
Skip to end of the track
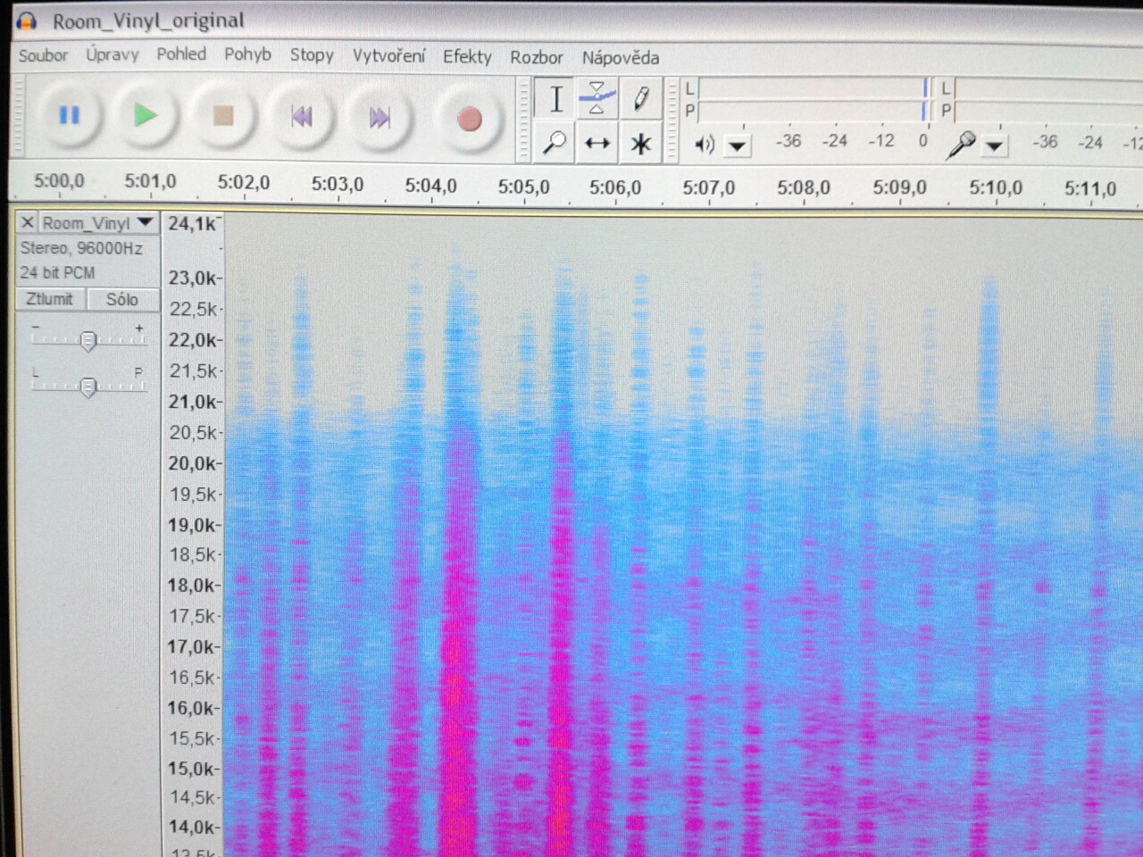coord(380,118)
